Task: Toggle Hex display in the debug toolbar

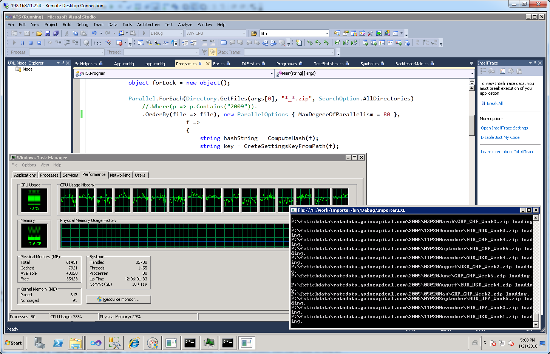Action: click(97, 43)
